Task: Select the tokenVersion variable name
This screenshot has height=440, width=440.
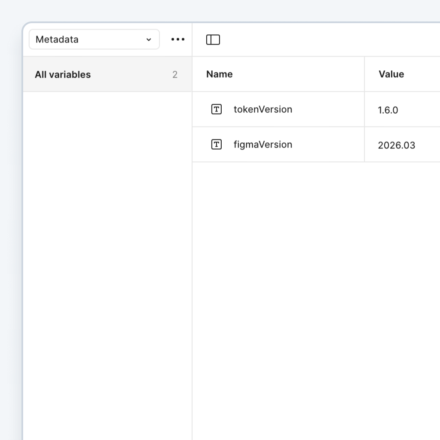Action: (x=263, y=109)
